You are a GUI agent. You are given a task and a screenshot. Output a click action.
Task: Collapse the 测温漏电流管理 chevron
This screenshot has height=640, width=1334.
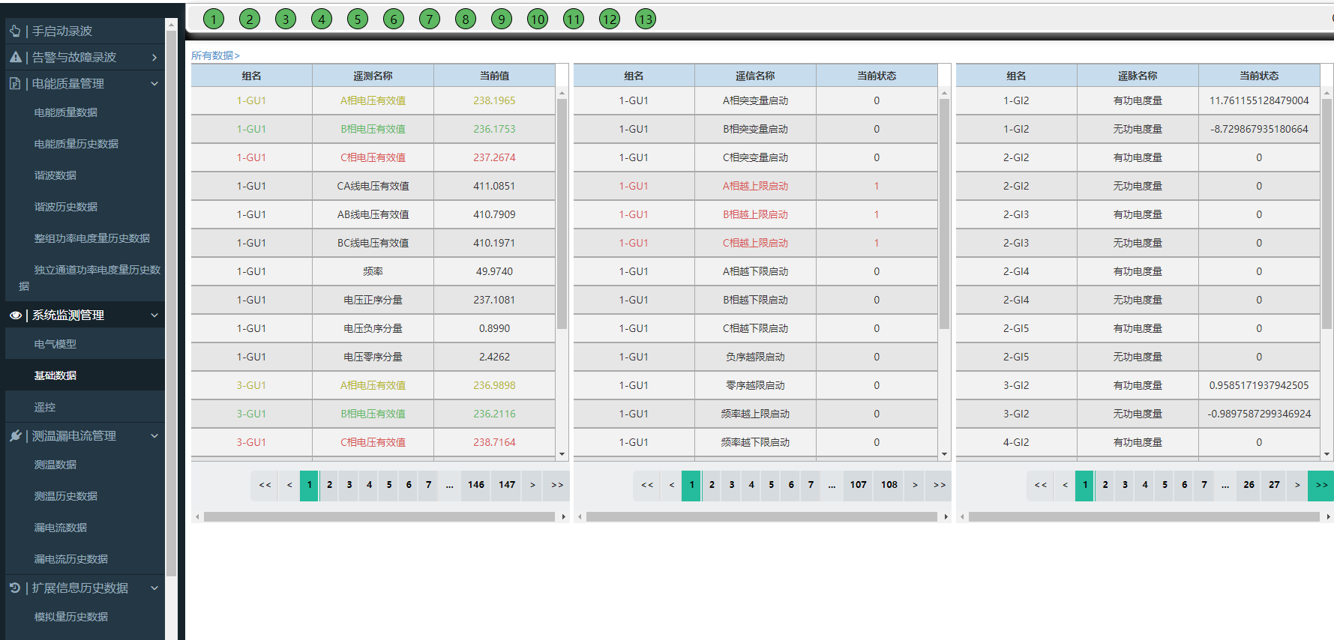(x=154, y=435)
